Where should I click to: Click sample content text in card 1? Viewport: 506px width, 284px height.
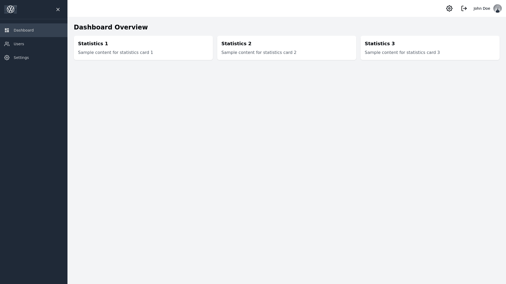pyautogui.click(x=115, y=53)
